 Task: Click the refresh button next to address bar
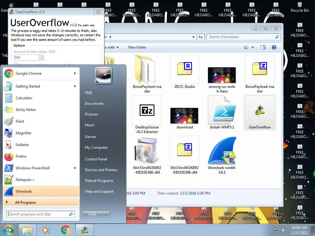pyautogui.click(x=201, y=37)
